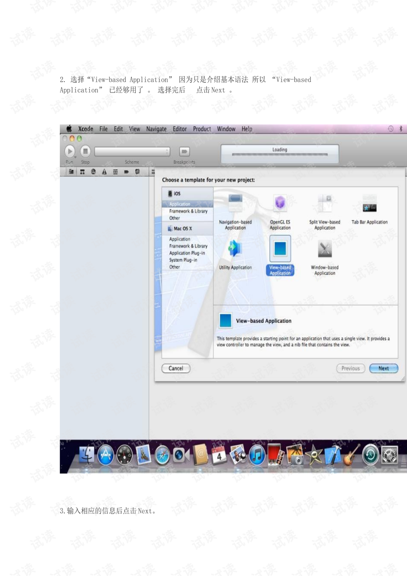Open iCal from the Dock

[x=219, y=455]
